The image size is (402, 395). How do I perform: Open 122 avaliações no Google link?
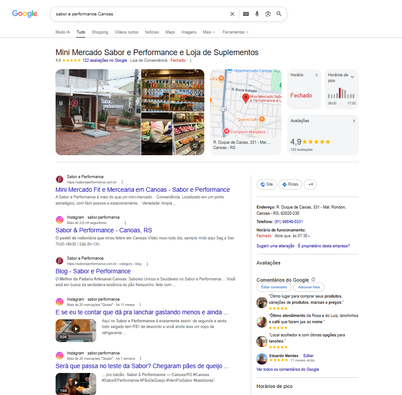105,60
